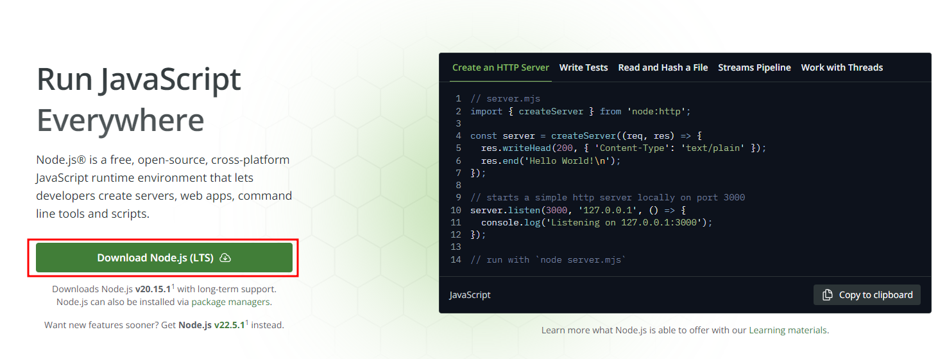
Task: Click the '// run with node server.mjs' comment
Action: pos(549,259)
